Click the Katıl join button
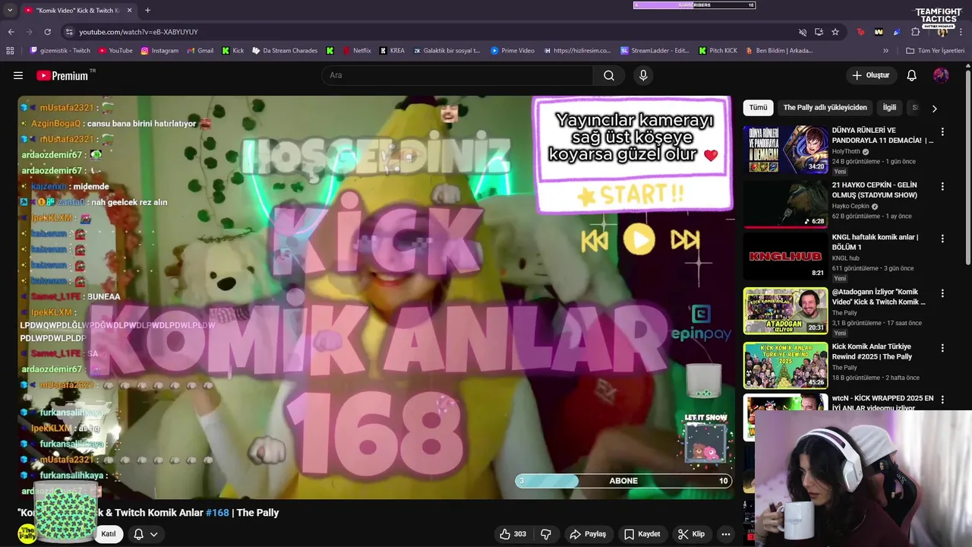The width and height of the screenshot is (972, 547). [x=109, y=534]
